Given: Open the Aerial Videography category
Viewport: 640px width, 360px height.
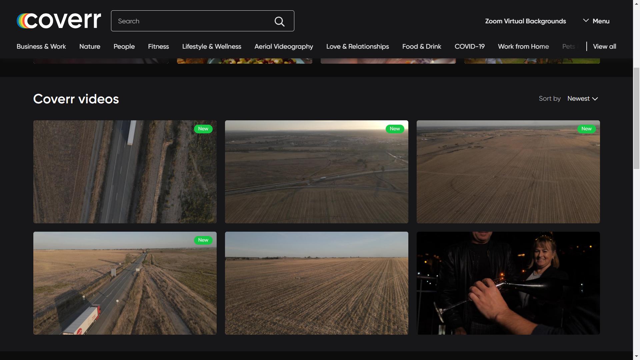Looking at the screenshot, I should coord(284,46).
